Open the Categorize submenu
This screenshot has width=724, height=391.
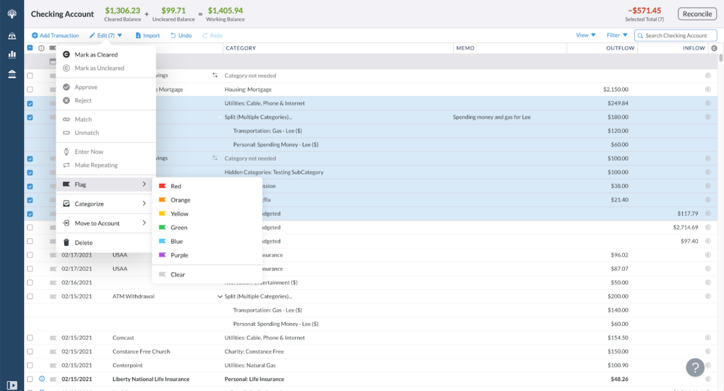[x=106, y=204]
